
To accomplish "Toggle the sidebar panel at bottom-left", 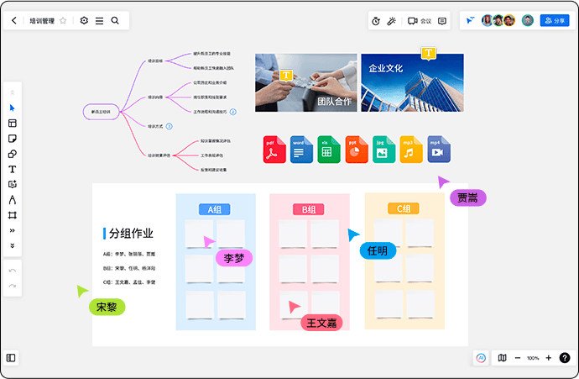I will click(11, 357).
